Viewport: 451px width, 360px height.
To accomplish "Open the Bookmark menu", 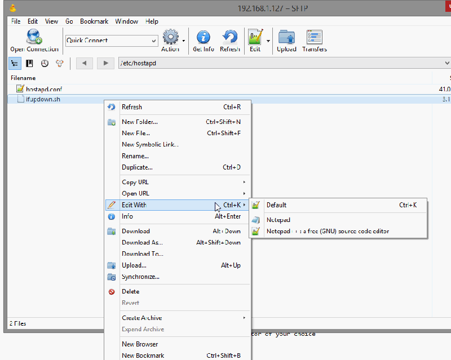I will click(94, 21).
